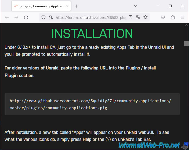Viewport: 189px width, 150px height.
Task: Go back to the previous page
Action: (7, 17)
